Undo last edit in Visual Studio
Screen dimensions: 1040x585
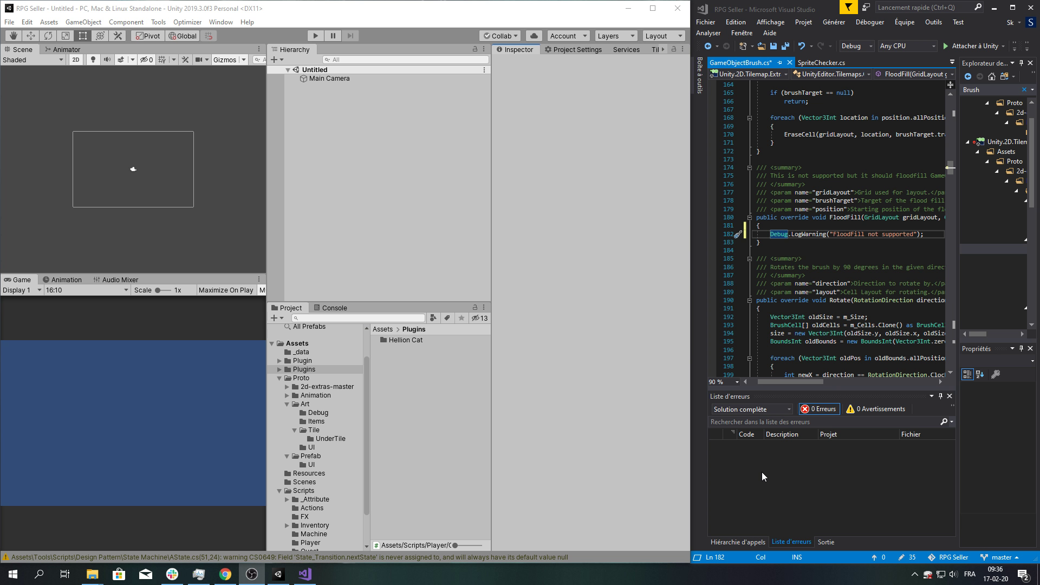coord(801,46)
